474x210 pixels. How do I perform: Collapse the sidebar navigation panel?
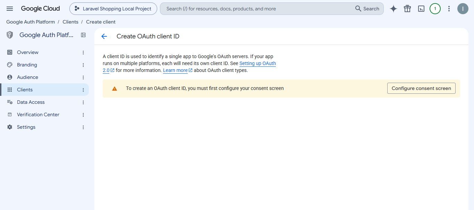coord(83,35)
